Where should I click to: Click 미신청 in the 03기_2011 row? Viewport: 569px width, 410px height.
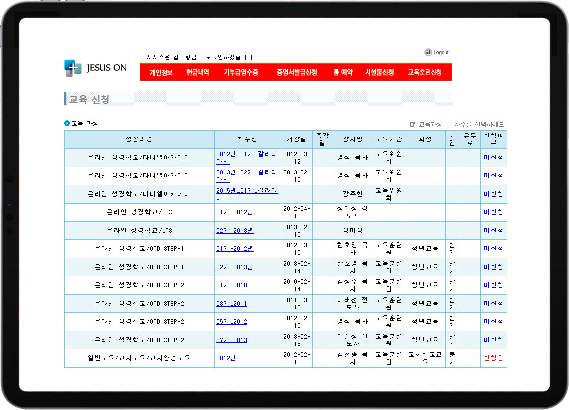(x=493, y=304)
